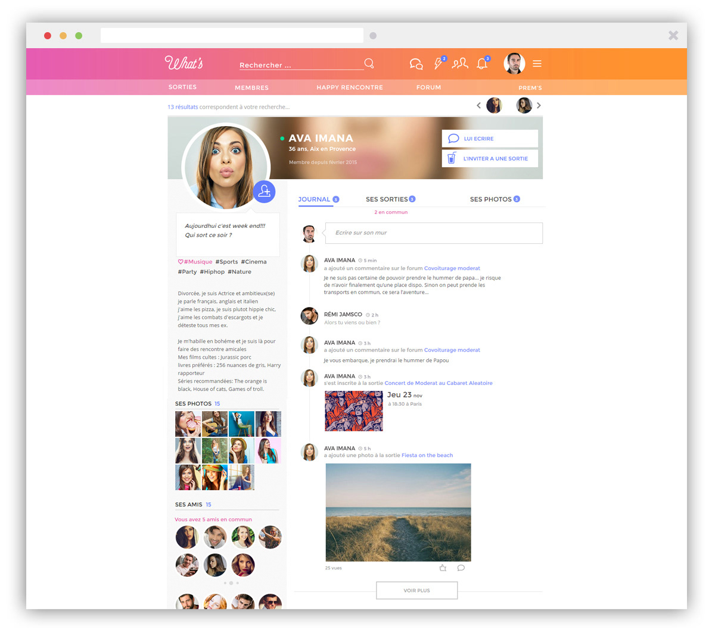Open the lightning activity icon
This screenshot has width=715, height=633.
point(439,64)
